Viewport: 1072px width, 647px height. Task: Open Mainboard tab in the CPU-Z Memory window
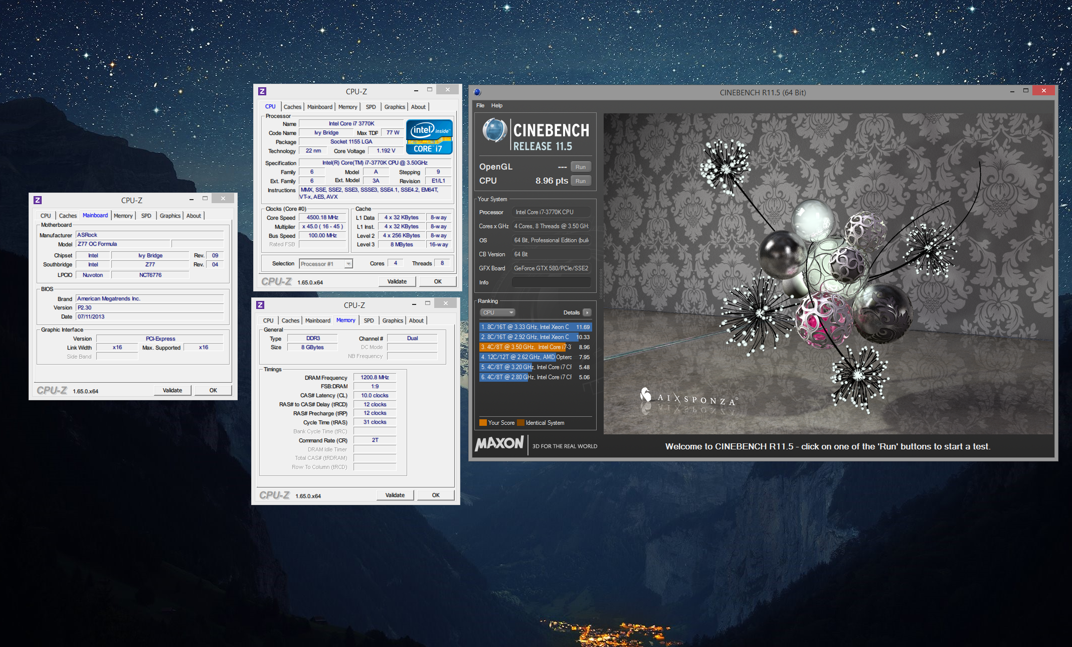318,320
